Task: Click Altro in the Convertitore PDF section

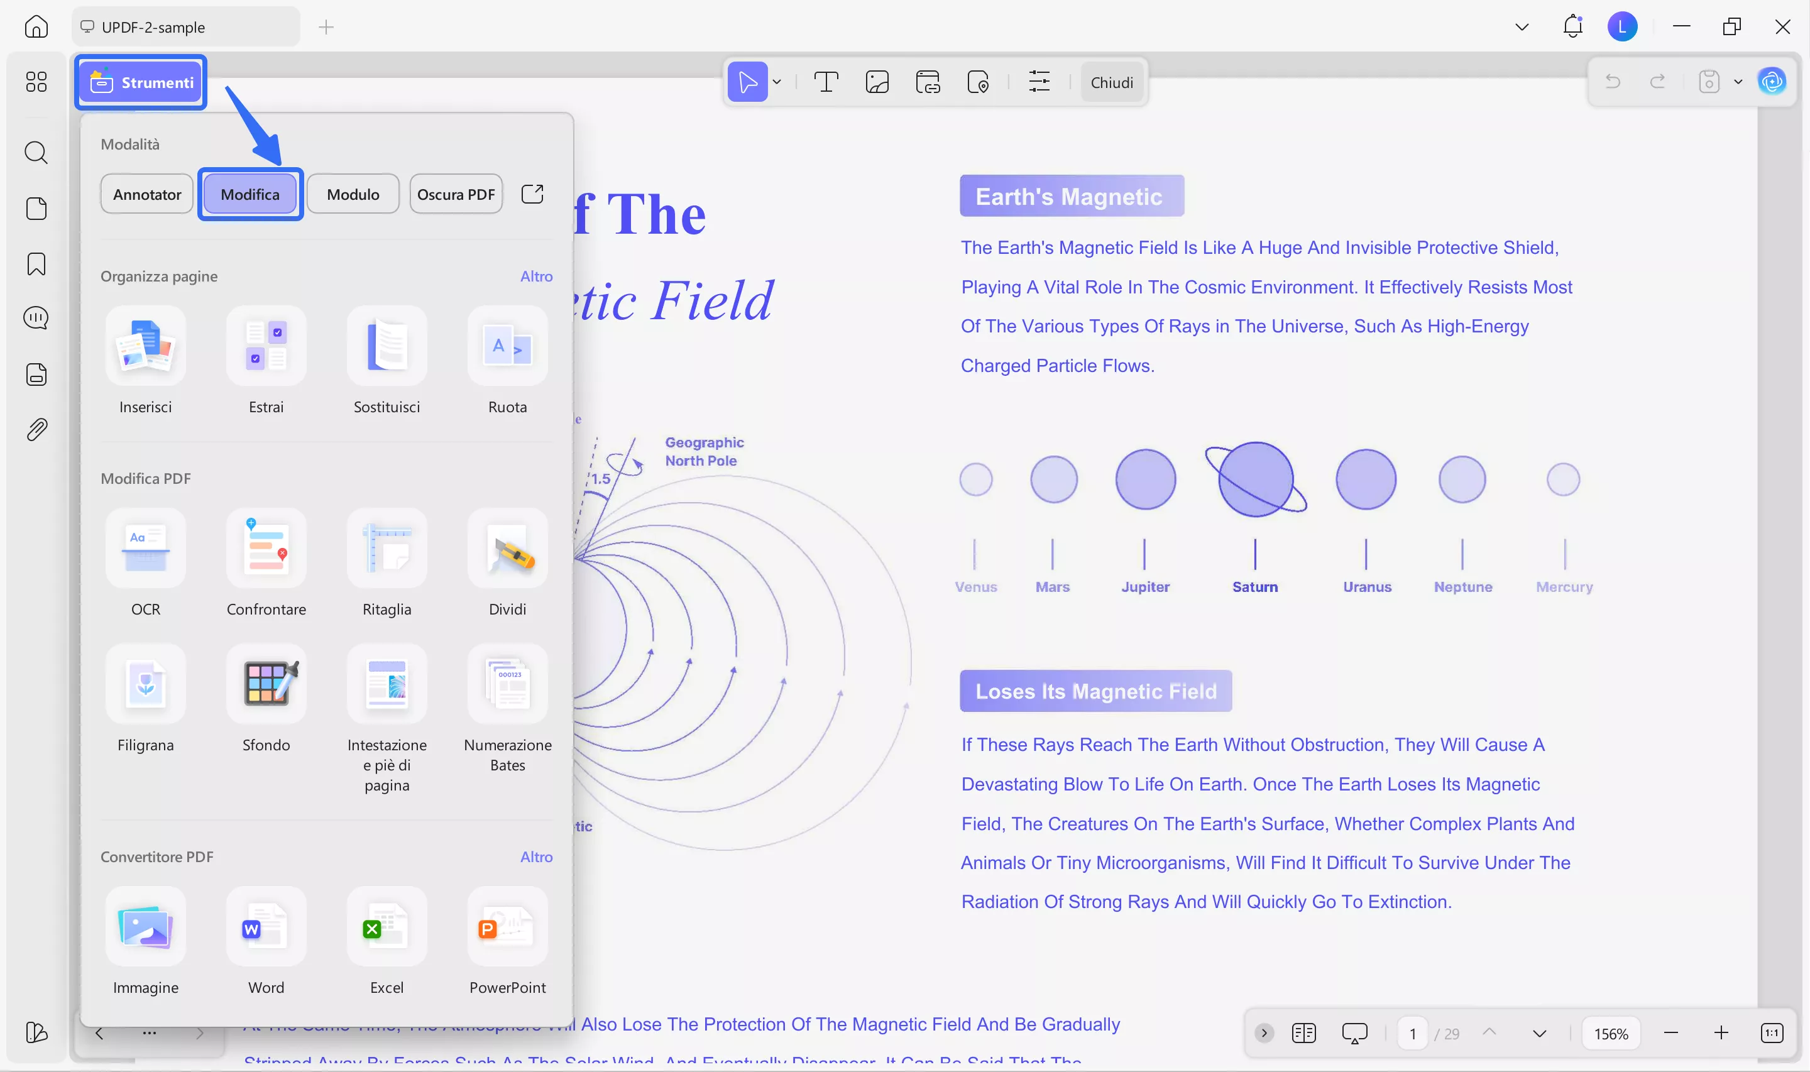Action: point(536,856)
